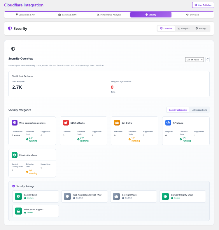Click the Web Application Firewall (WAF) label
Screen dimensions: 219x230
(x=88, y=195)
